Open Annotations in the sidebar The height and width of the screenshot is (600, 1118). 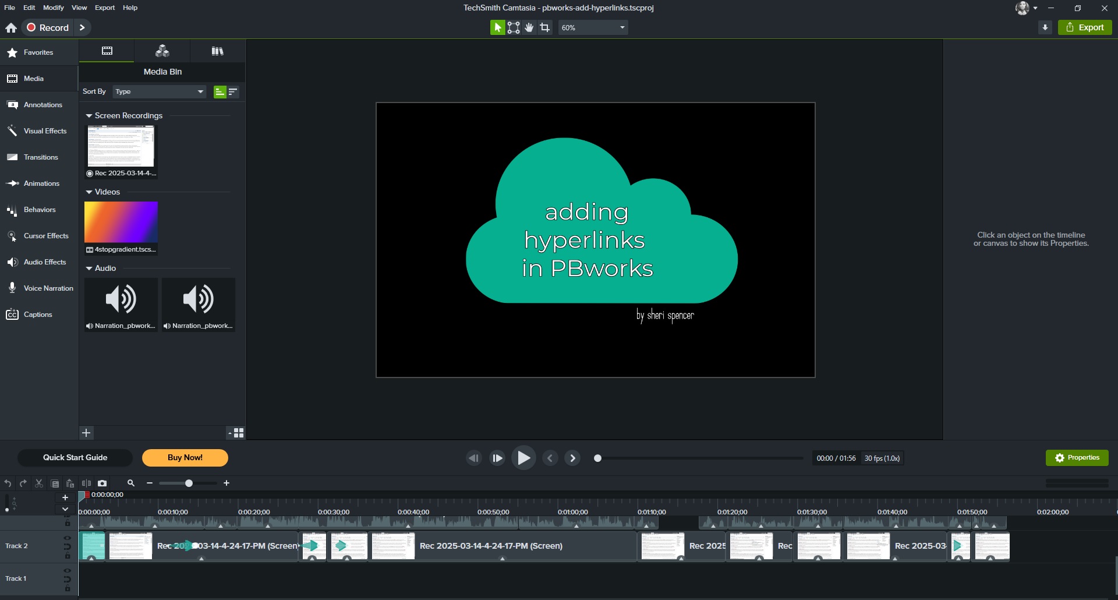(38, 105)
